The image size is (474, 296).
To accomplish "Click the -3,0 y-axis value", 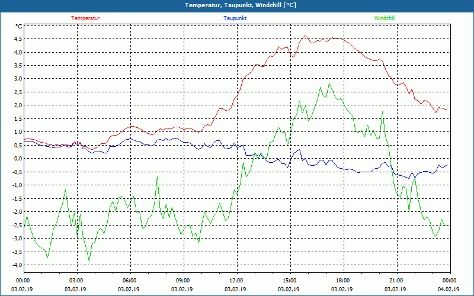I will click(17, 239).
